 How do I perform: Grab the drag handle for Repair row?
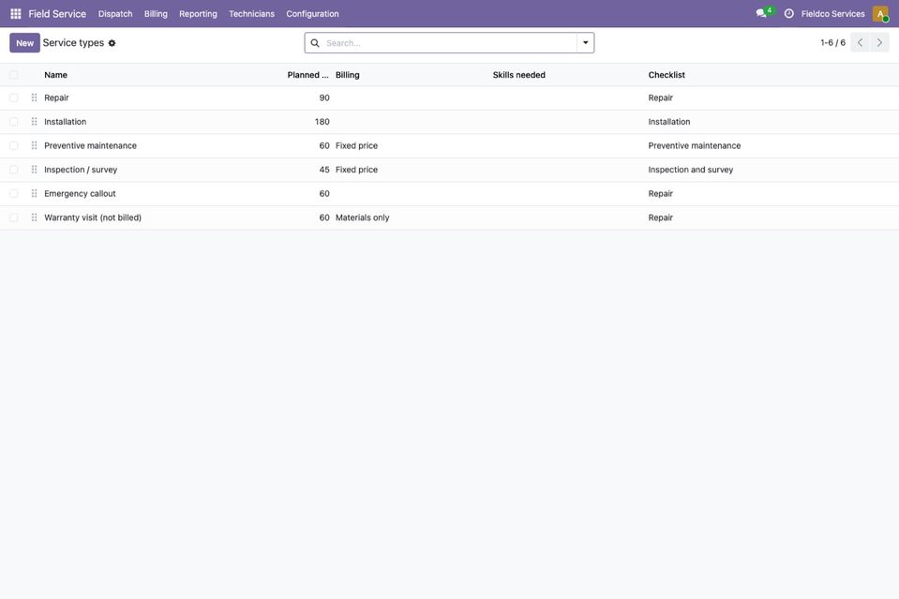click(35, 98)
